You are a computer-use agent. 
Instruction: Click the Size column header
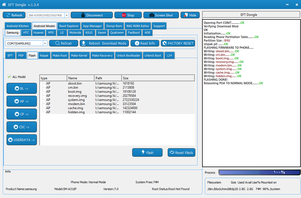point(158,78)
